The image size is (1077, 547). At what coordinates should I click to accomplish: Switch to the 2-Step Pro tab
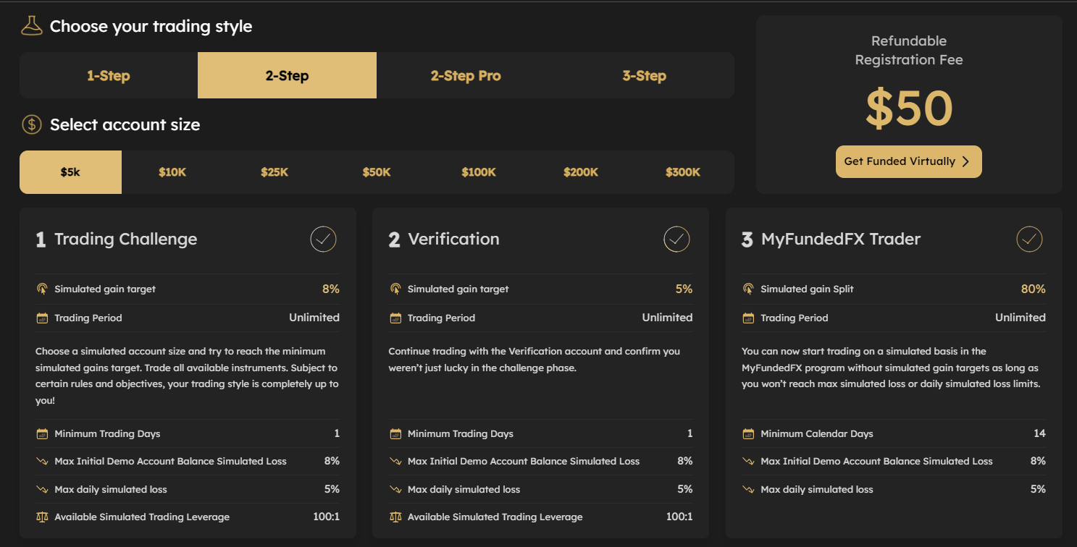[466, 75]
